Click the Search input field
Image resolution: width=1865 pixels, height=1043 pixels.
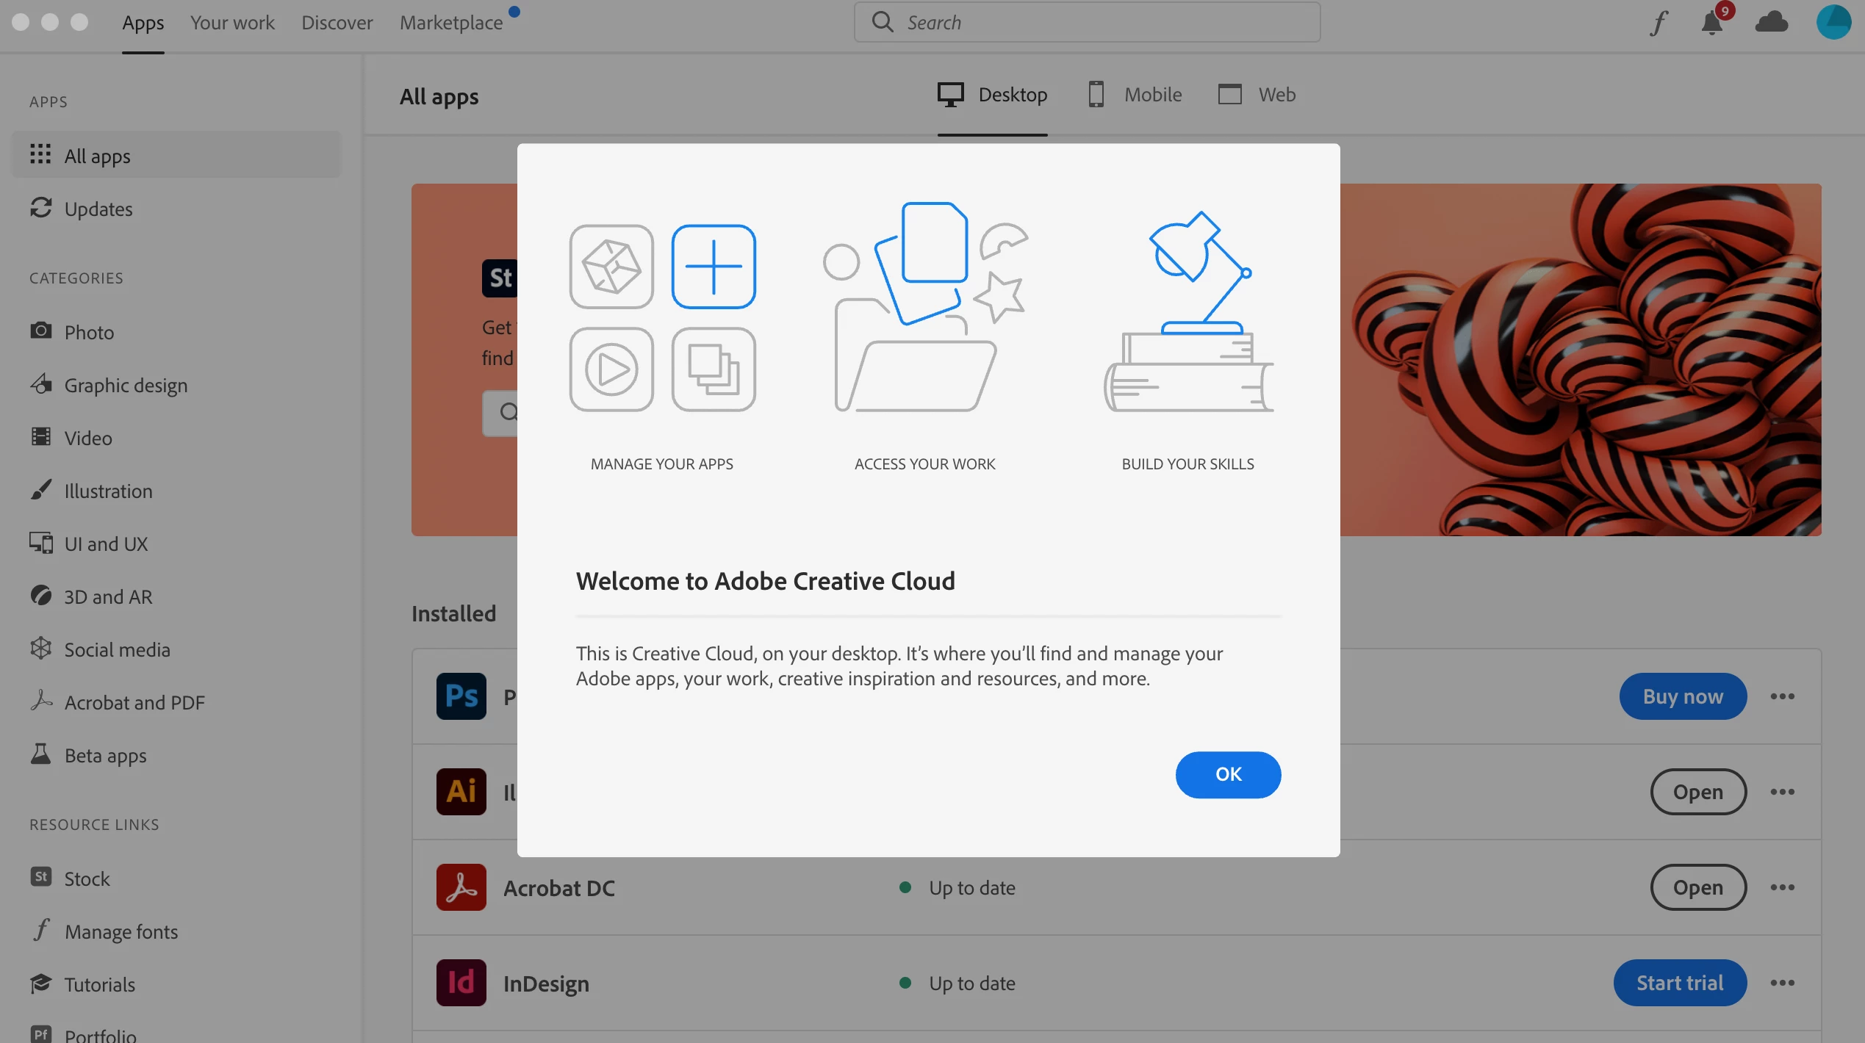point(1102,23)
